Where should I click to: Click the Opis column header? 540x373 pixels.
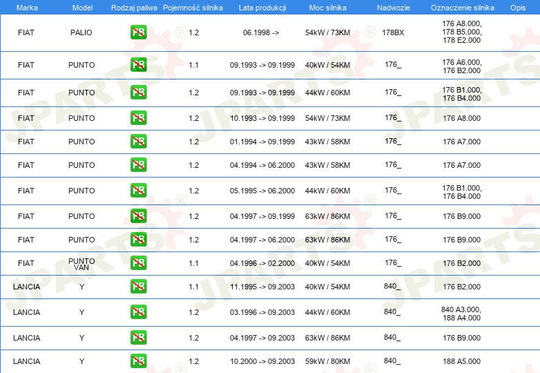(518, 8)
